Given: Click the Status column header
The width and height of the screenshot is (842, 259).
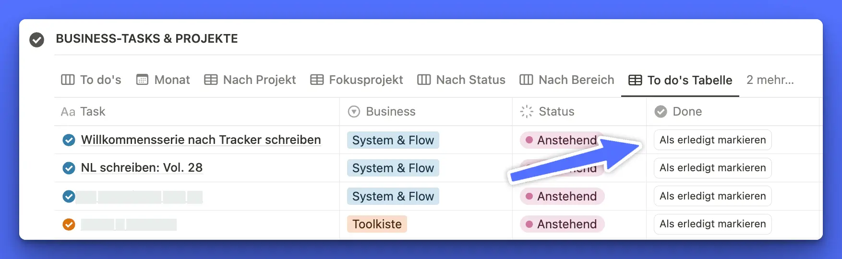Looking at the screenshot, I should click(556, 112).
